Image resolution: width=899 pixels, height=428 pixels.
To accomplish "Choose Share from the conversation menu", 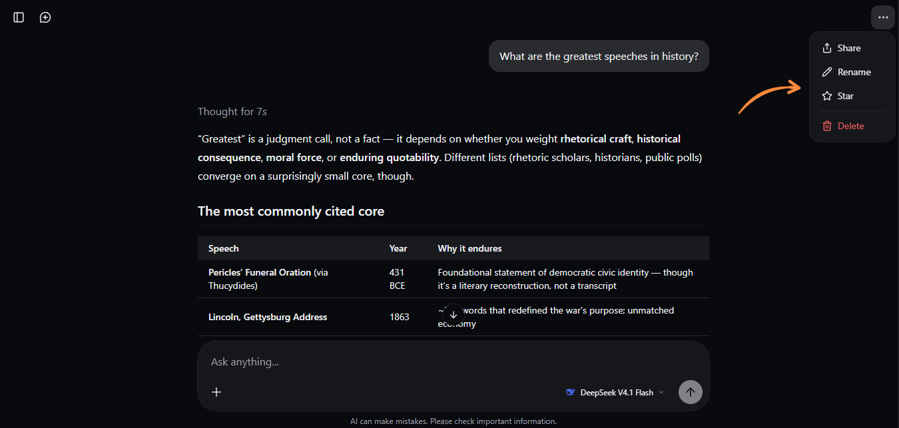I will (x=852, y=48).
